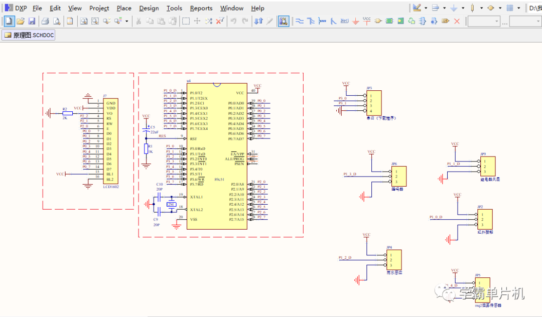Click the Grids icon in utilities toolbar
Screen dimensions: 542x317
[x=510, y=8]
